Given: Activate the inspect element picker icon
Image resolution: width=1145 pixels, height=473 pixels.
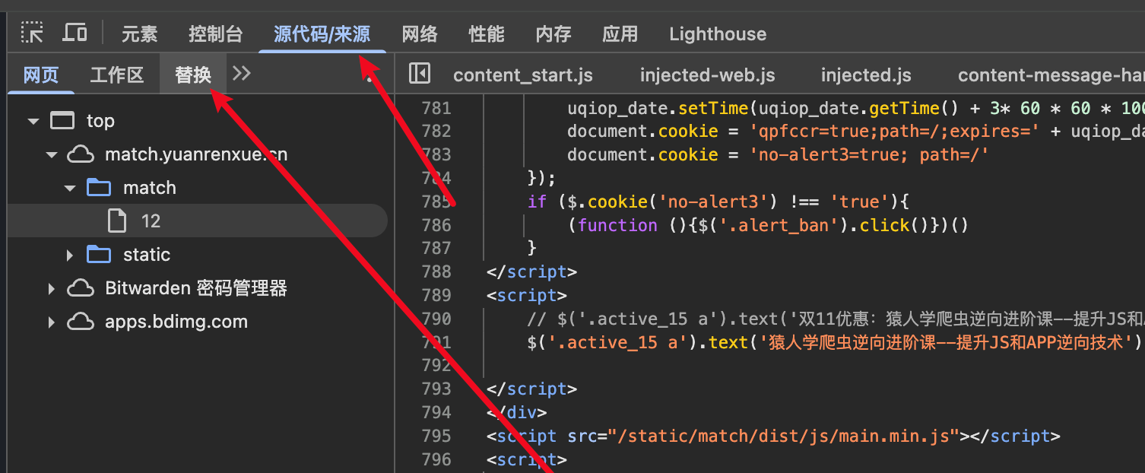Looking at the screenshot, I should 32,33.
